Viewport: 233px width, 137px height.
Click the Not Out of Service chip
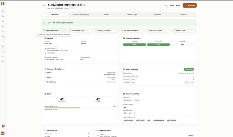point(106,30)
